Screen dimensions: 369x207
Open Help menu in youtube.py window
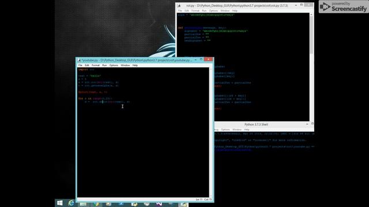point(135,65)
